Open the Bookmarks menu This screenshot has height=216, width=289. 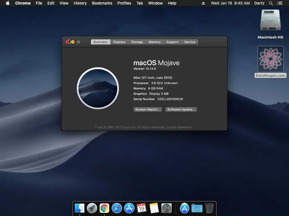(102, 3)
